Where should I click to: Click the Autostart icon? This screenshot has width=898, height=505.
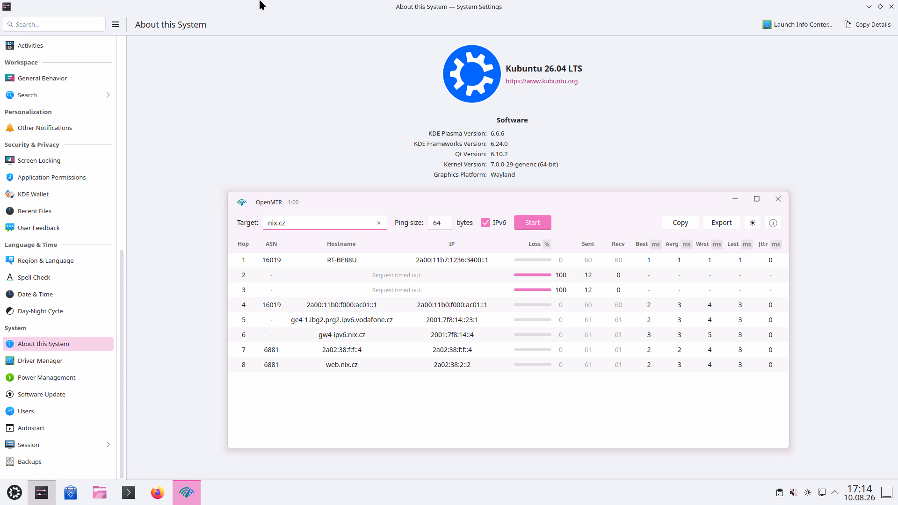point(10,428)
